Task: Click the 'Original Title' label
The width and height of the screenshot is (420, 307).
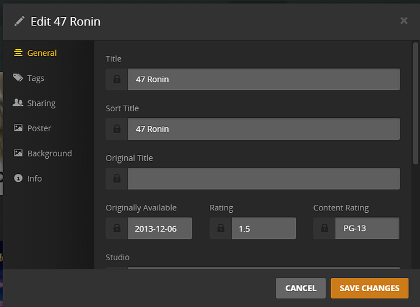Action: point(130,158)
